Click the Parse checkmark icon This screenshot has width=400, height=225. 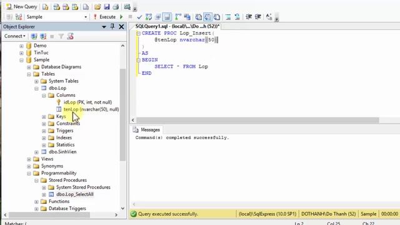pyautogui.click(x=139, y=17)
